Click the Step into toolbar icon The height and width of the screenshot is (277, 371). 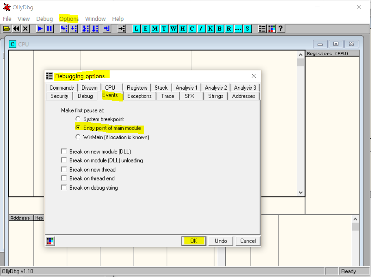pos(64,29)
